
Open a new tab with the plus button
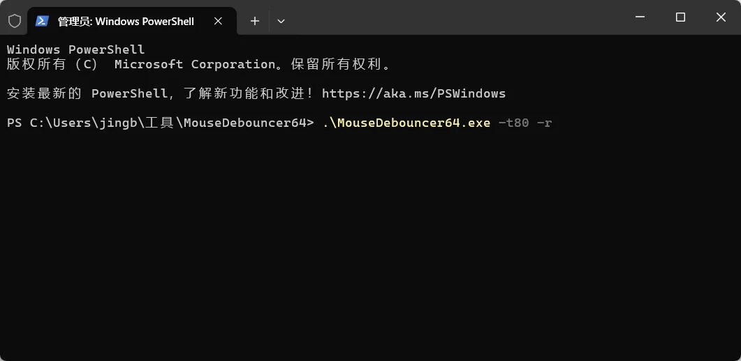coord(255,21)
